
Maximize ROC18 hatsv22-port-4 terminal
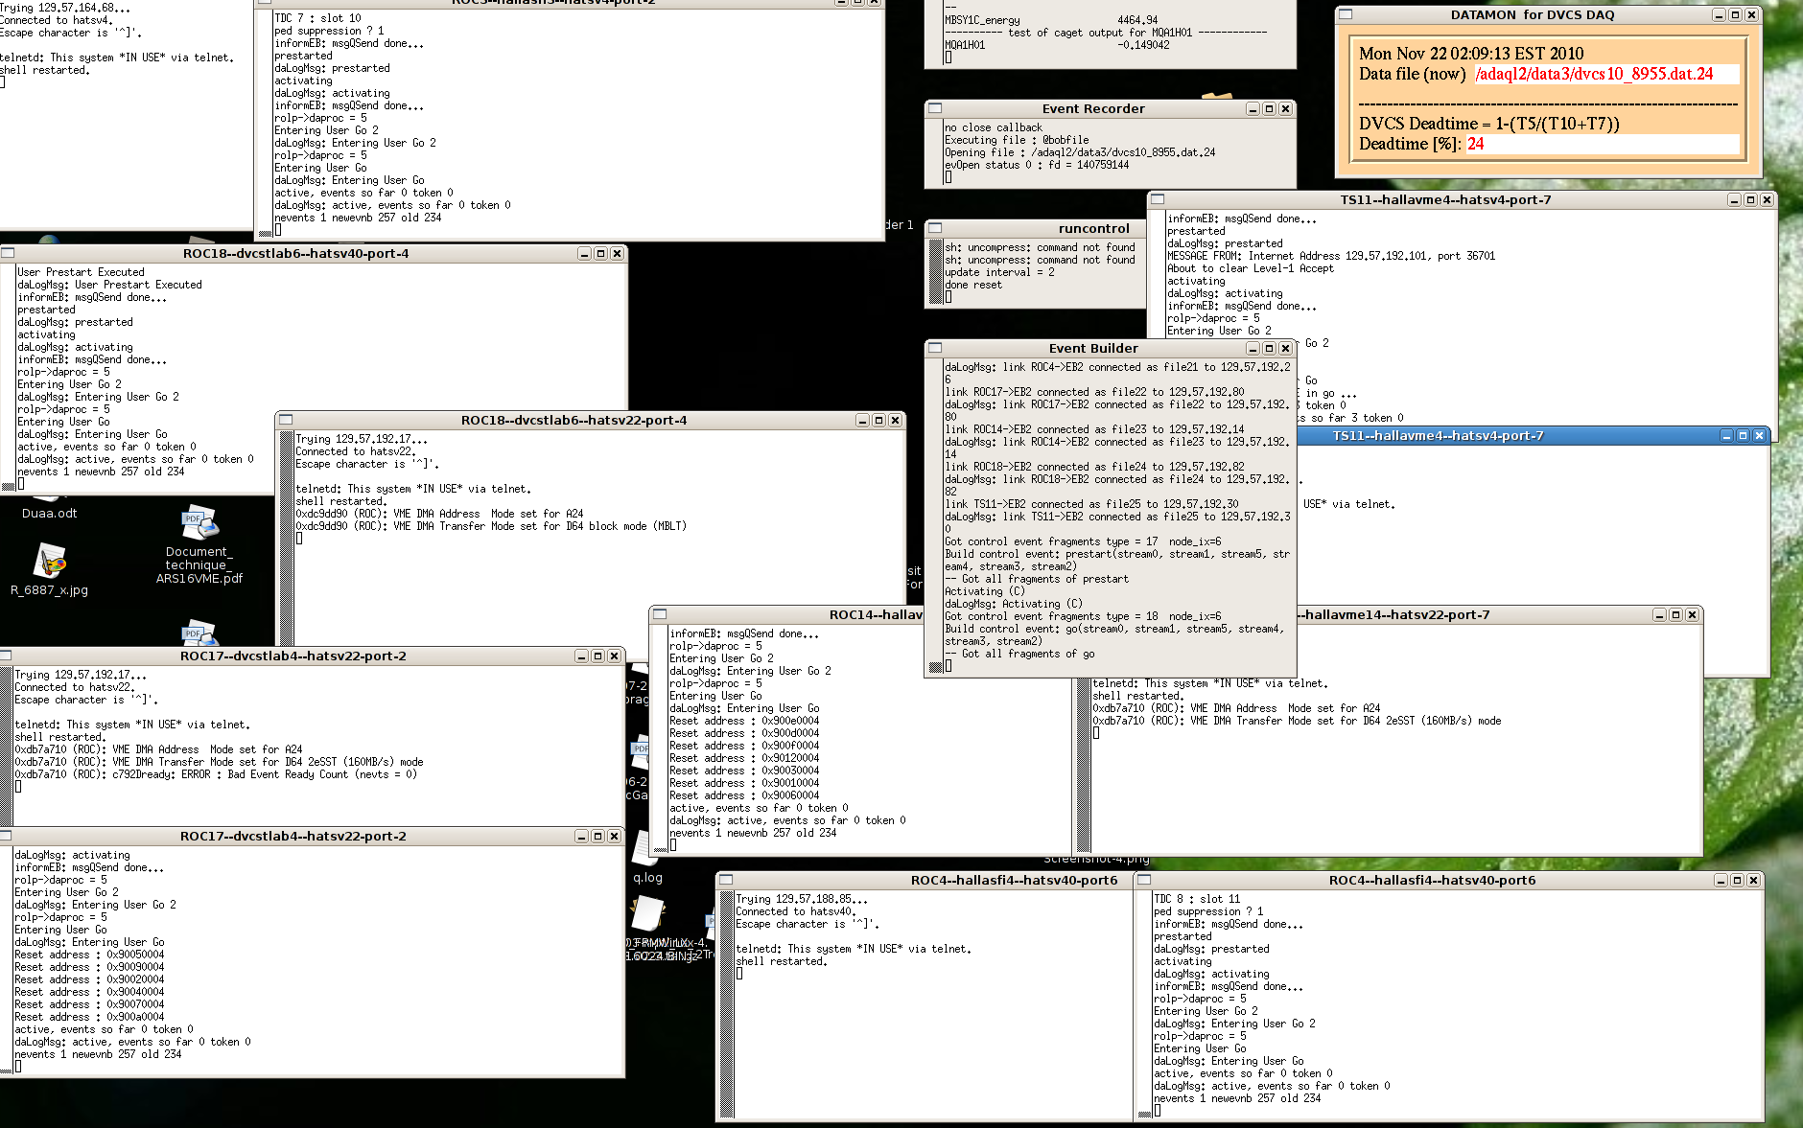click(x=878, y=421)
